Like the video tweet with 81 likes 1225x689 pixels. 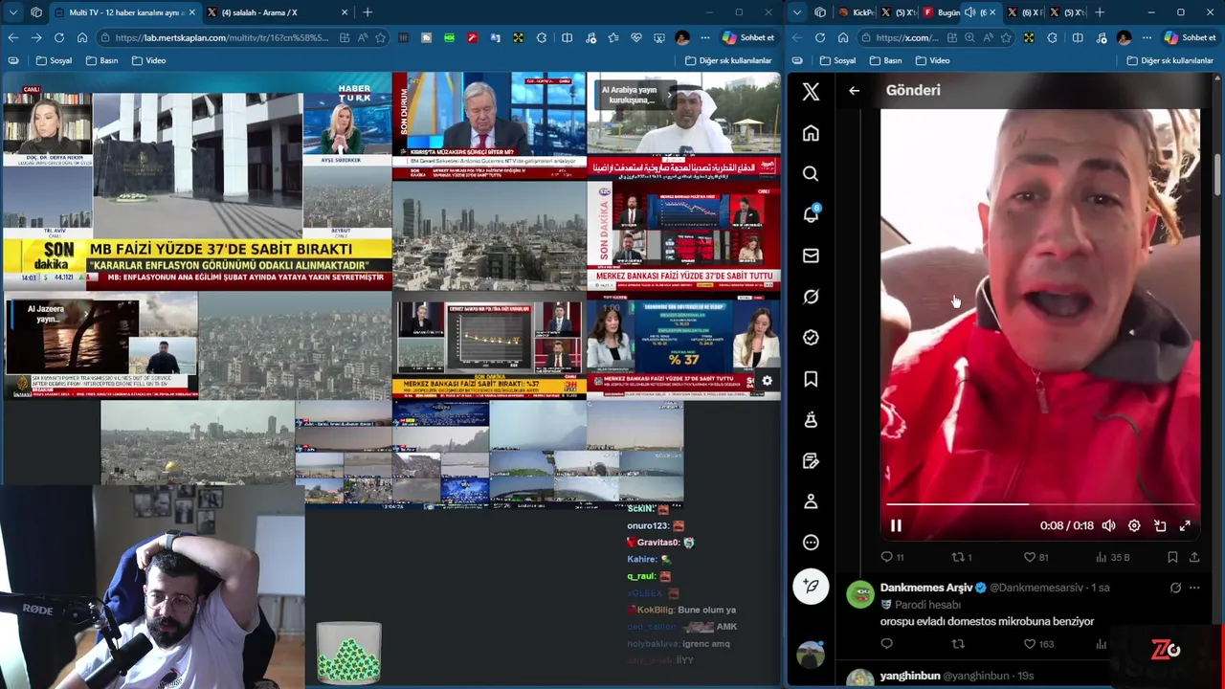coord(1036,557)
